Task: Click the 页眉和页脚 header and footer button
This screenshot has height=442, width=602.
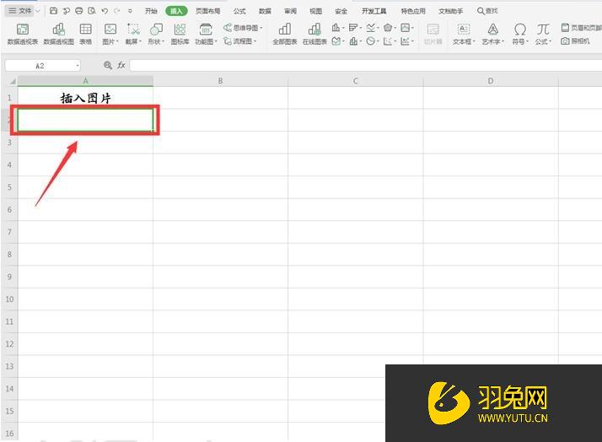Action: (x=581, y=28)
